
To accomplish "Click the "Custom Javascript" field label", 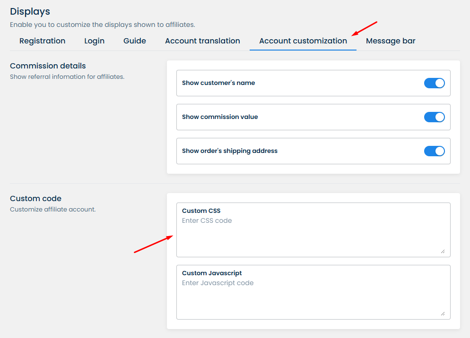I will pyautogui.click(x=212, y=273).
